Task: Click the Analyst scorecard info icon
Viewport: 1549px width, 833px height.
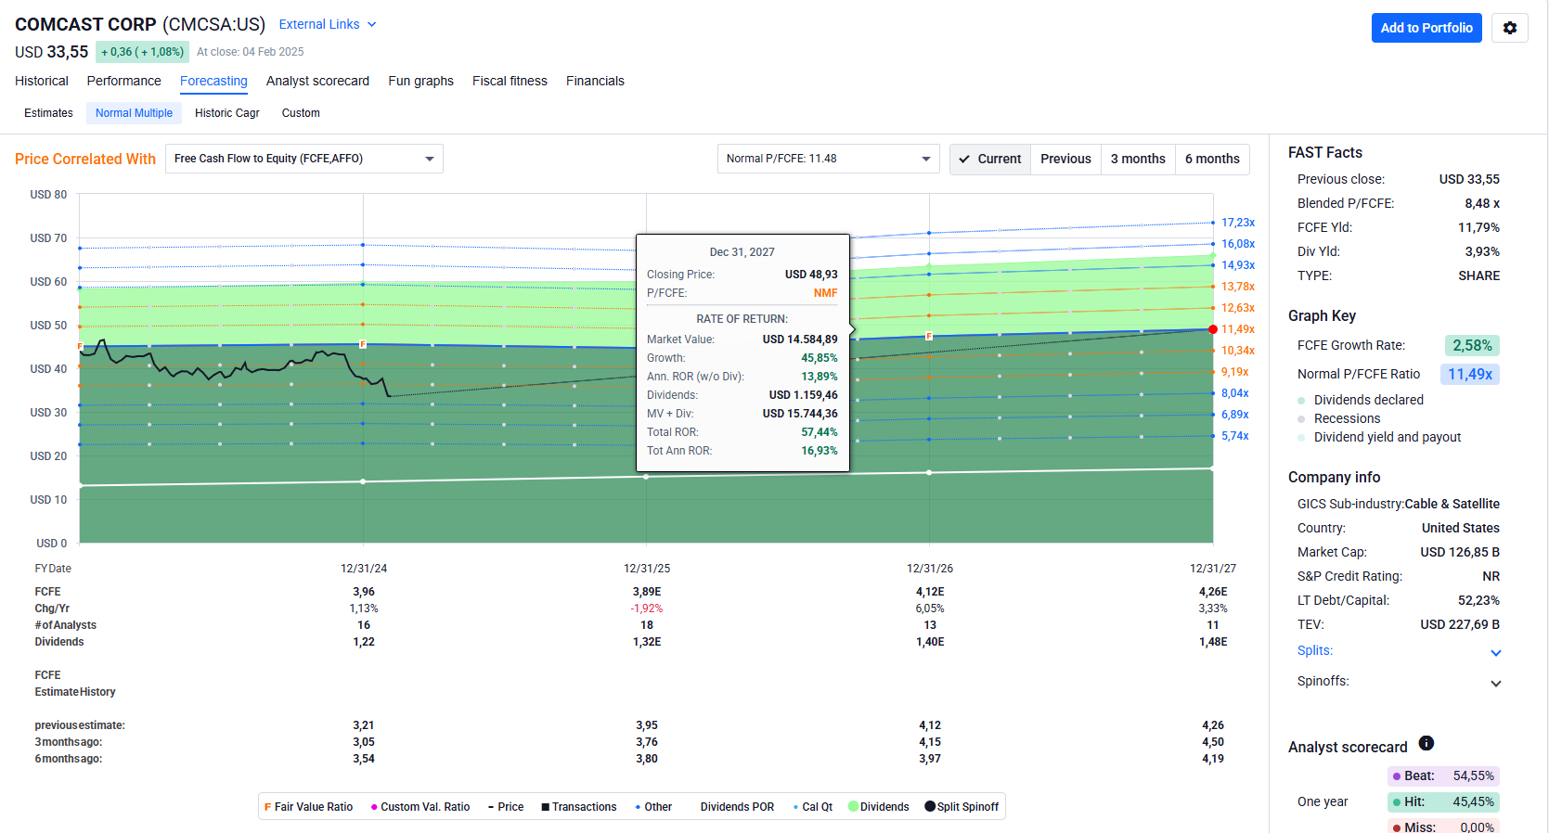Action: click(x=1426, y=743)
